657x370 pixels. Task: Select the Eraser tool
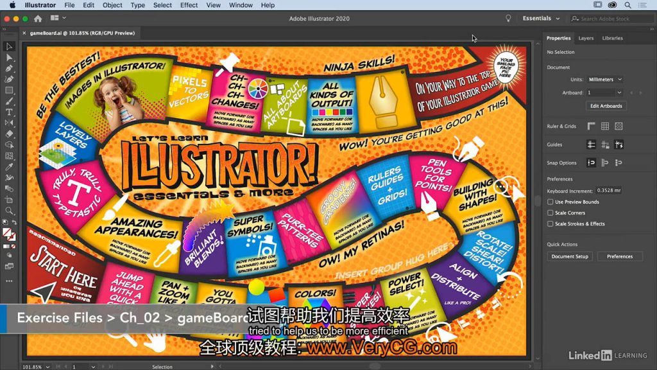click(x=9, y=134)
